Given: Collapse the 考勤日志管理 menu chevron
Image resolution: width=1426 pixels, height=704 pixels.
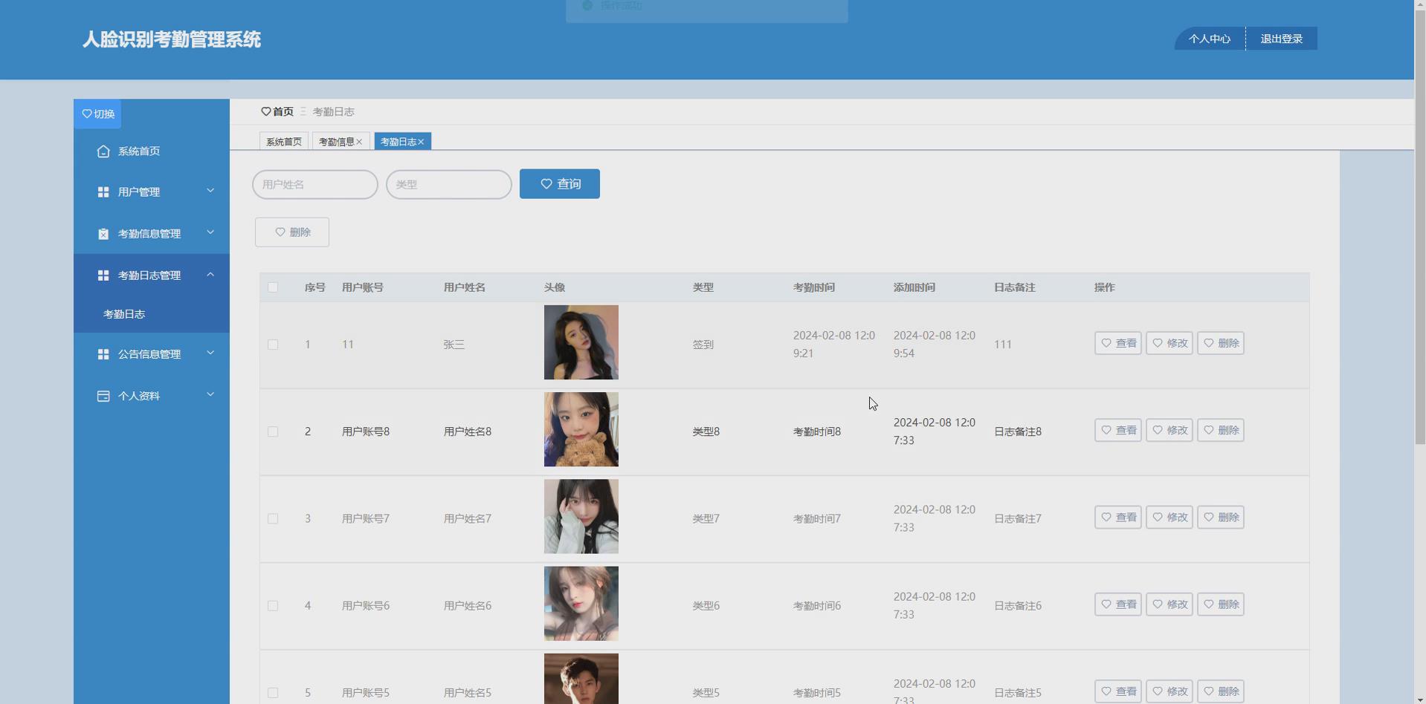Looking at the screenshot, I should point(210,274).
